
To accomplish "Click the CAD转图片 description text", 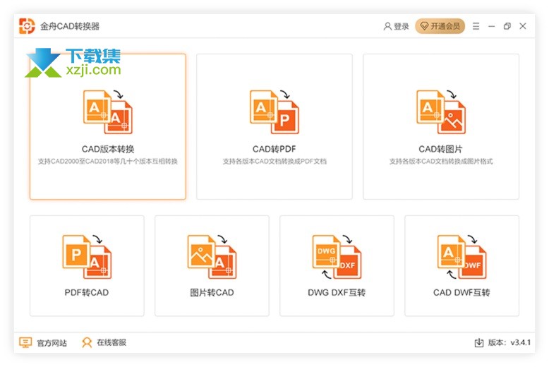I will (x=441, y=162).
